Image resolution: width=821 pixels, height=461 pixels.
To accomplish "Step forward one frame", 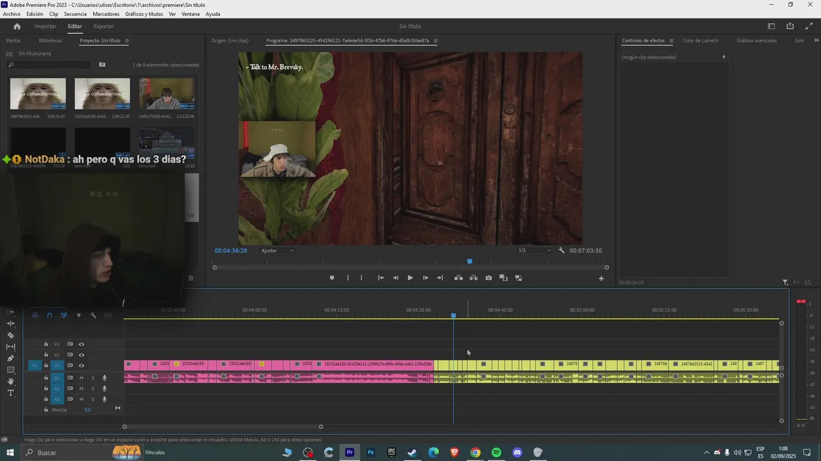I will point(425,278).
